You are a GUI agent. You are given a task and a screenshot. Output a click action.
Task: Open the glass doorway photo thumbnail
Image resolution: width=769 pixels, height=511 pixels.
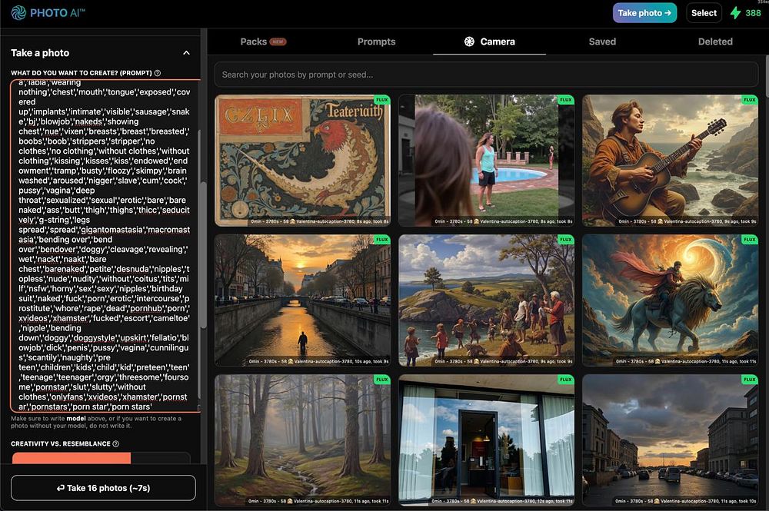tap(487, 440)
